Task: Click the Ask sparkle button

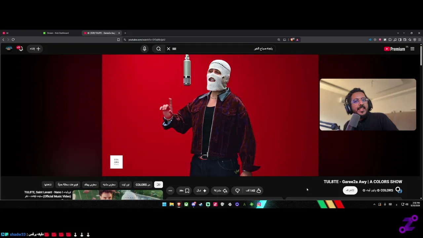Action: tap(201, 190)
